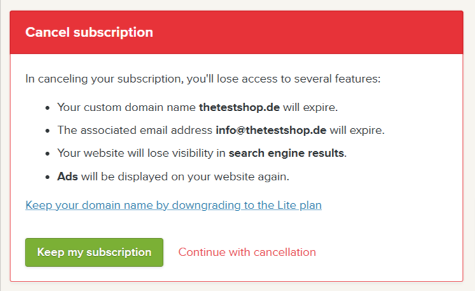The height and width of the screenshot is (291, 475).
Task: Open the downgrade to Lite plan link
Action: pos(173,205)
